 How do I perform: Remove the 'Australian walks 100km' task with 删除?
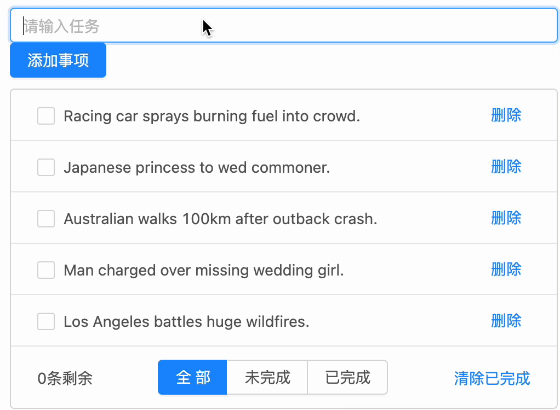[506, 218]
